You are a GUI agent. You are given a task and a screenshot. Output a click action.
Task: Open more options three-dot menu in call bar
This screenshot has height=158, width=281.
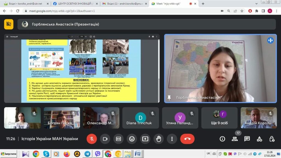point(172,139)
